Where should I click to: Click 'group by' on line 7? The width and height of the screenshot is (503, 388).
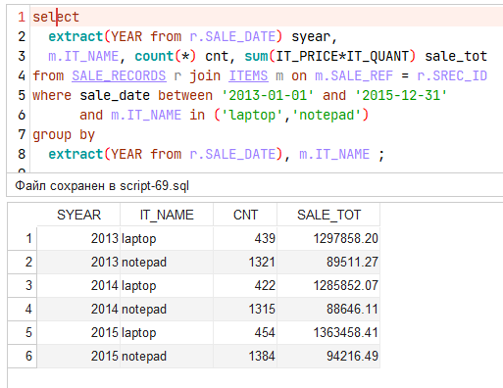coord(64,134)
